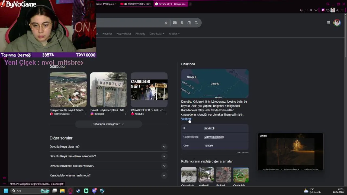Open the Google apps grid
Image resolution: width=347 pixels, height=195 pixels.
tap(328, 23)
